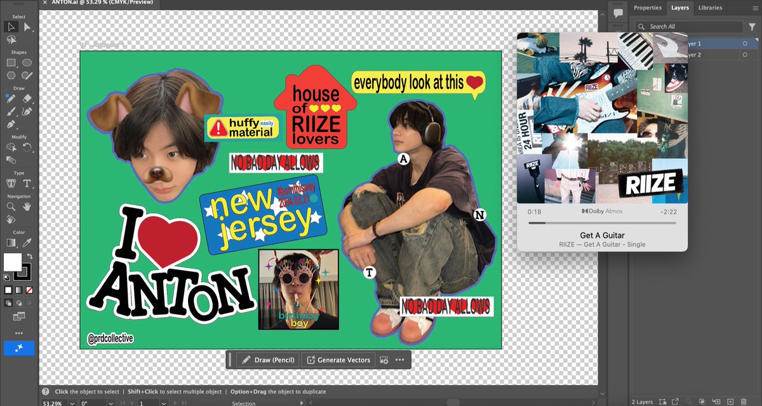Screen dimensions: 762x406
Task: Change the screen mode icon
Action: pyautogui.click(x=19, y=315)
